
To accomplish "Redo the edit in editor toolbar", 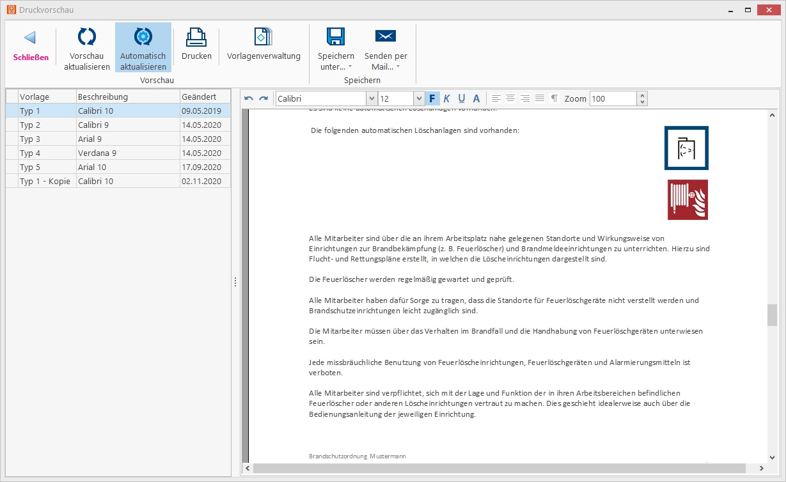I will pos(263,98).
